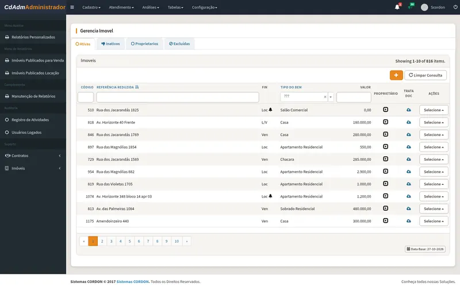Open Análises dropdown menu

click(x=151, y=7)
